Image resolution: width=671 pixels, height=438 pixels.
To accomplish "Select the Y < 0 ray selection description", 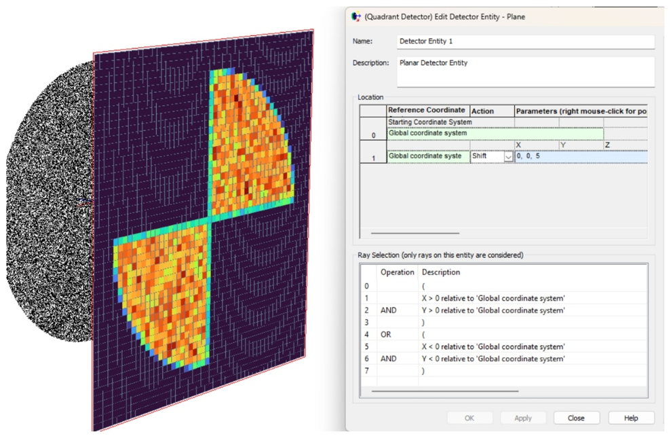I will (493, 359).
